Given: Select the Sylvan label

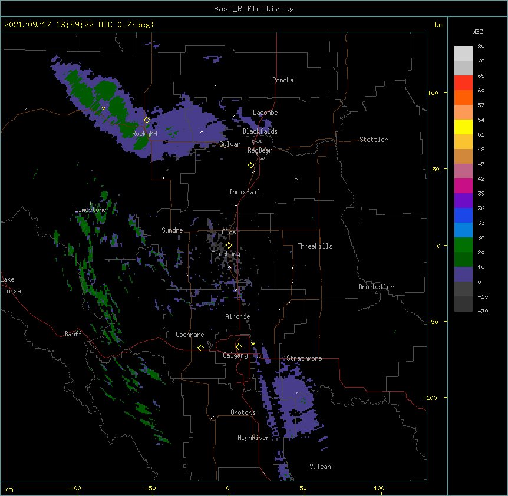Looking at the screenshot, I should tap(230, 144).
